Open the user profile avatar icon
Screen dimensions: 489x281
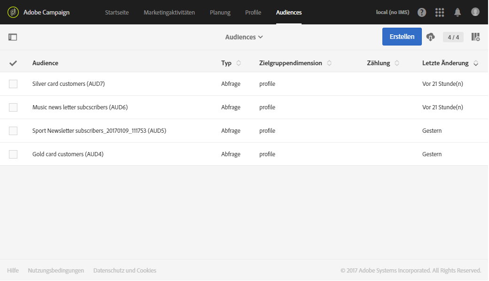475,12
